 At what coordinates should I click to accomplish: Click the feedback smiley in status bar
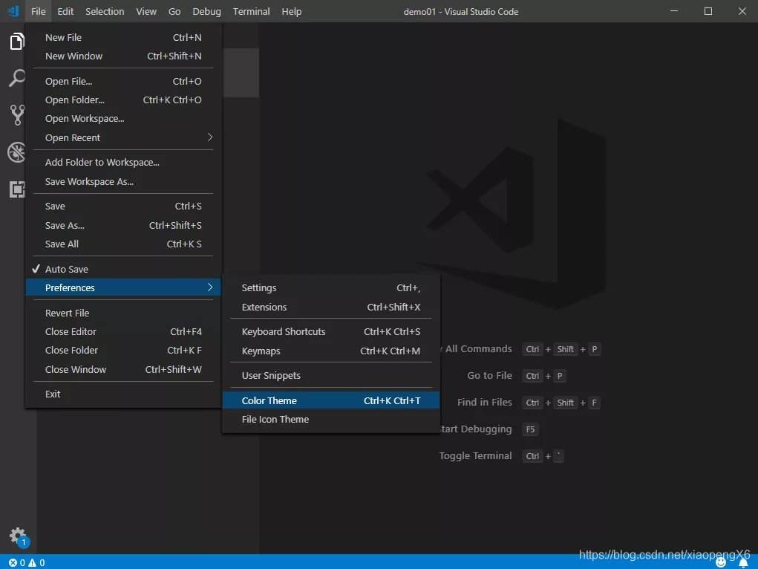pos(721,563)
